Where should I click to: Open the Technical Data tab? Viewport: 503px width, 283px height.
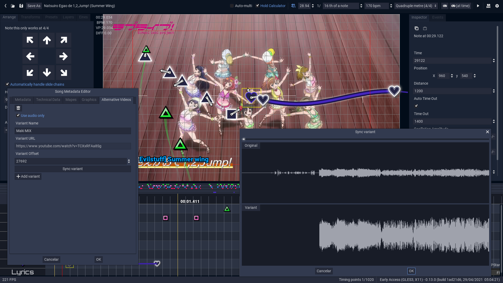pos(48,100)
